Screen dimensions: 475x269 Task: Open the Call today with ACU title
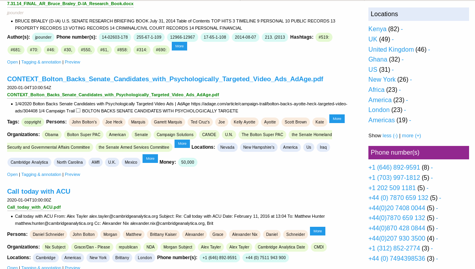click(x=39, y=192)
